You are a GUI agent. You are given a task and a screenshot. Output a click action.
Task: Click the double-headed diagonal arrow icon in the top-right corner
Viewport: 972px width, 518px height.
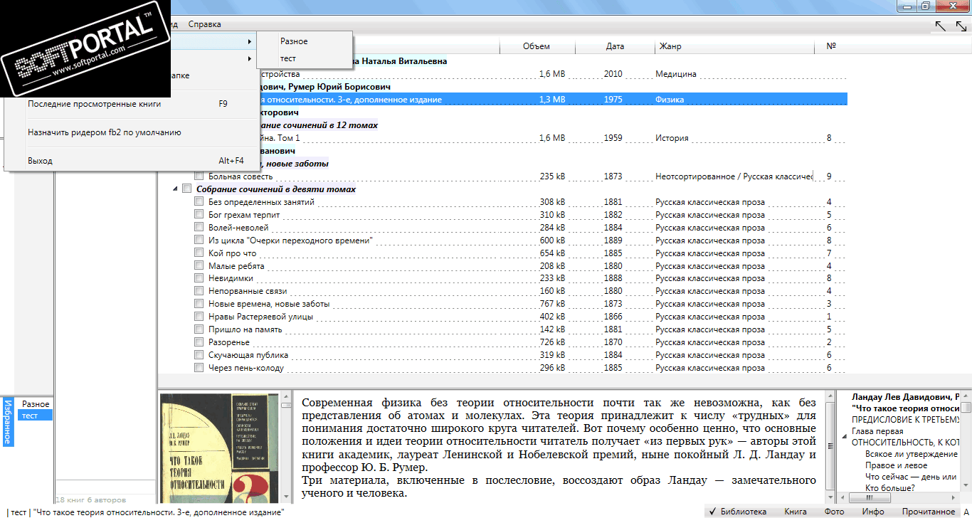click(961, 26)
